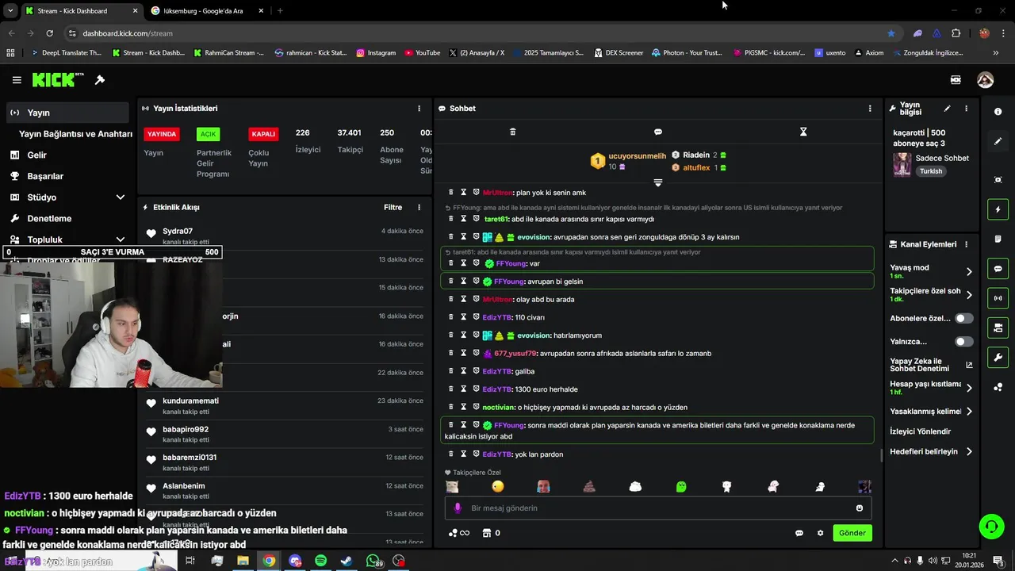Open the emoji picker in the message box

pos(860,508)
